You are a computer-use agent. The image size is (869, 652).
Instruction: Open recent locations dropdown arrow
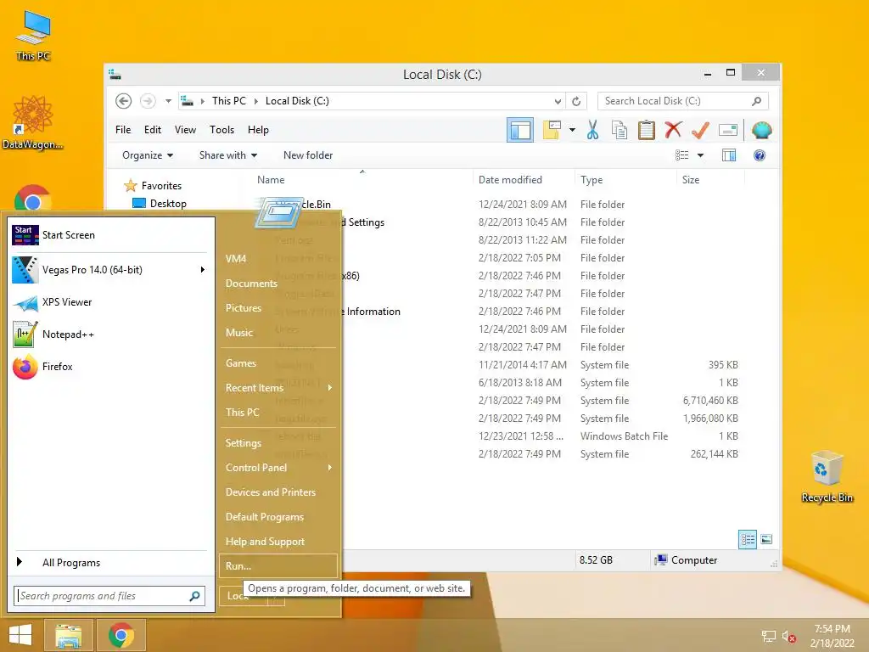pyautogui.click(x=168, y=101)
